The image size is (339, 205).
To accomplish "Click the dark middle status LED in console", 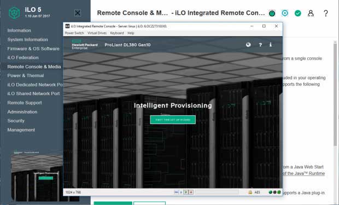I will click(x=274, y=192).
